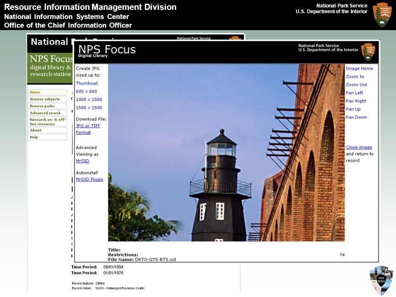Go to Image Home
Screen dimensions: 396x297
tap(359, 68)
